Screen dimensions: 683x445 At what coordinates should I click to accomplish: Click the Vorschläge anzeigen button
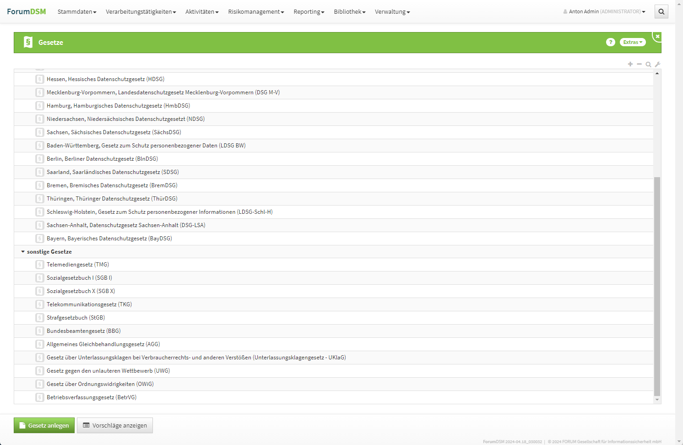[x=115, y=425]
